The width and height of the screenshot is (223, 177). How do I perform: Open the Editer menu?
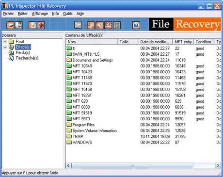pyautogui.click(x=23, y=14)
